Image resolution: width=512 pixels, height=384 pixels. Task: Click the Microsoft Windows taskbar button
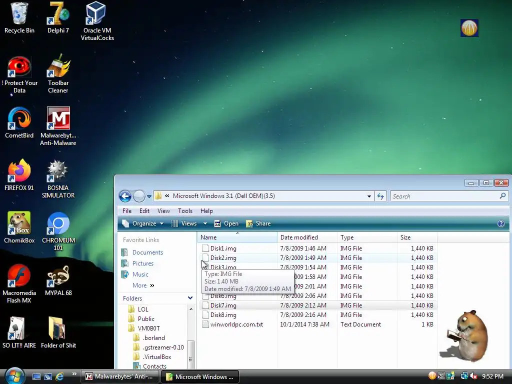pyautogui.click(x=200, y=376)
